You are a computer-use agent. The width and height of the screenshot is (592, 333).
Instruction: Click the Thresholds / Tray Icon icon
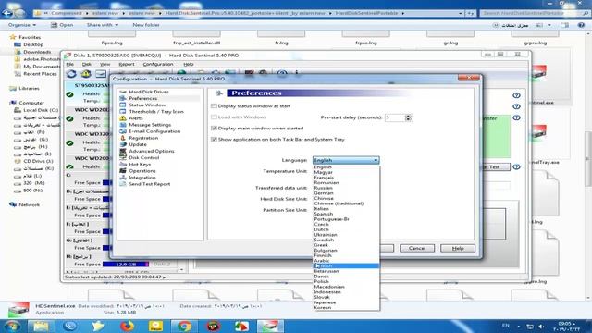123,111
